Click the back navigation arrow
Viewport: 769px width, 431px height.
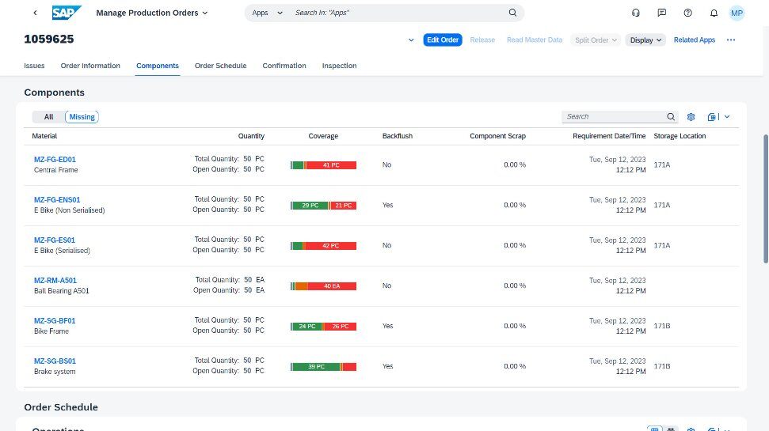pos(35,13)
